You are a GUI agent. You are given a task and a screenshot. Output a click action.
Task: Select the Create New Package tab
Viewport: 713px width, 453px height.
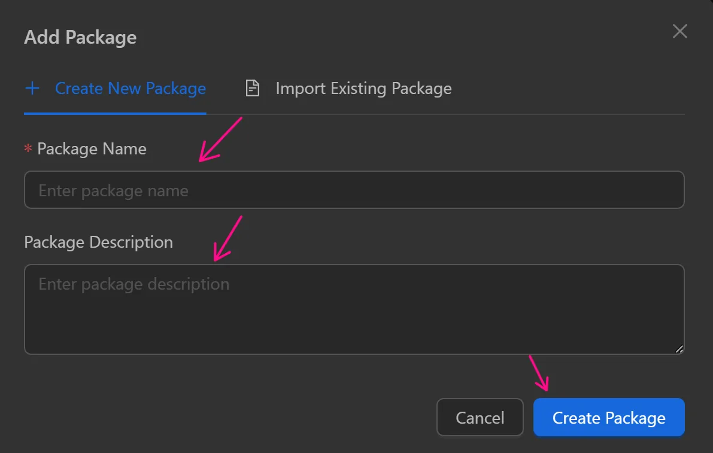[x=130, y=88]
